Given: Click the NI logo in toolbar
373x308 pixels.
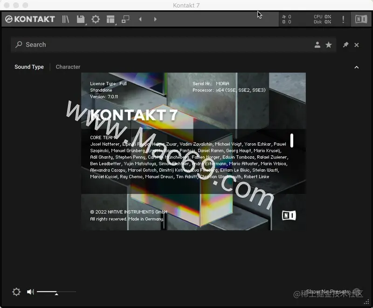Looking at the screenshot, I should pyautogui.click(x=361, y=19).
